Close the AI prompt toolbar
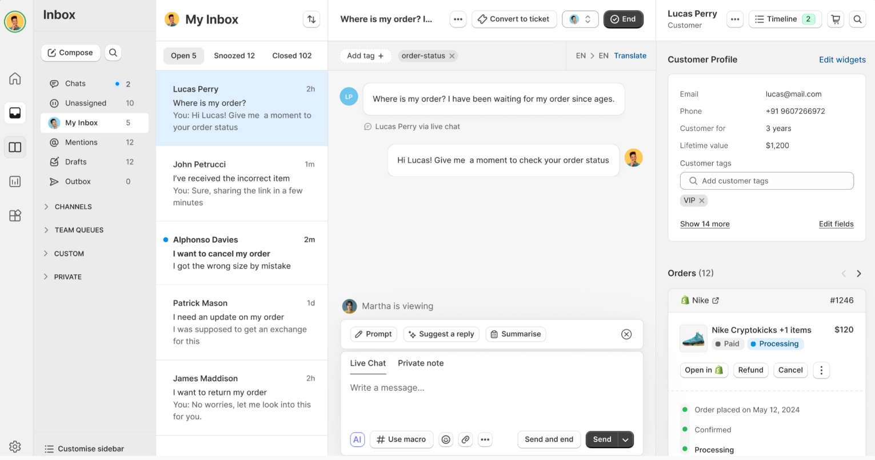The height and width of the screenshot is (460, 875). pyautogui.click(x=626, y=334)
